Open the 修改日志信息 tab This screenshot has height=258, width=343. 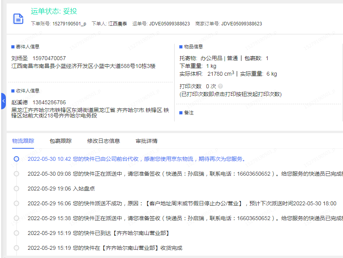(104, 141)
